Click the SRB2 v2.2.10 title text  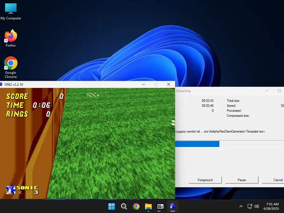pos(14,84)
